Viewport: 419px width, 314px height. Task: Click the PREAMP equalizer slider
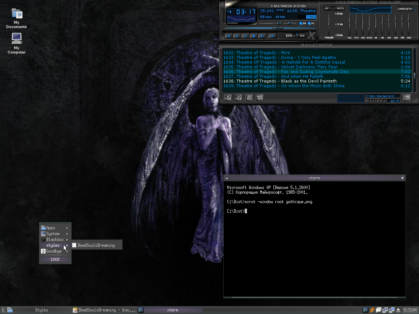[x=329, y=25]
